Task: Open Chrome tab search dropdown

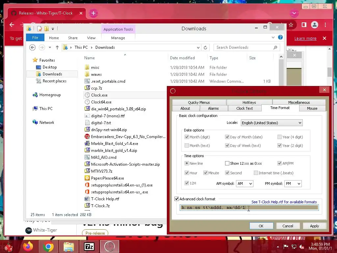Action: (294, 13)
